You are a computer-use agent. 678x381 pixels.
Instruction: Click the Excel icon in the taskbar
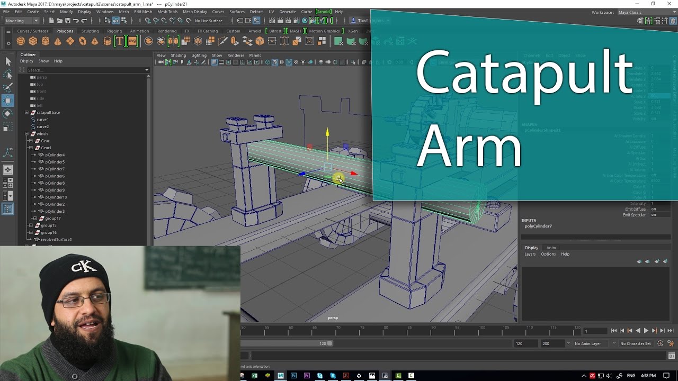[255, 376]
